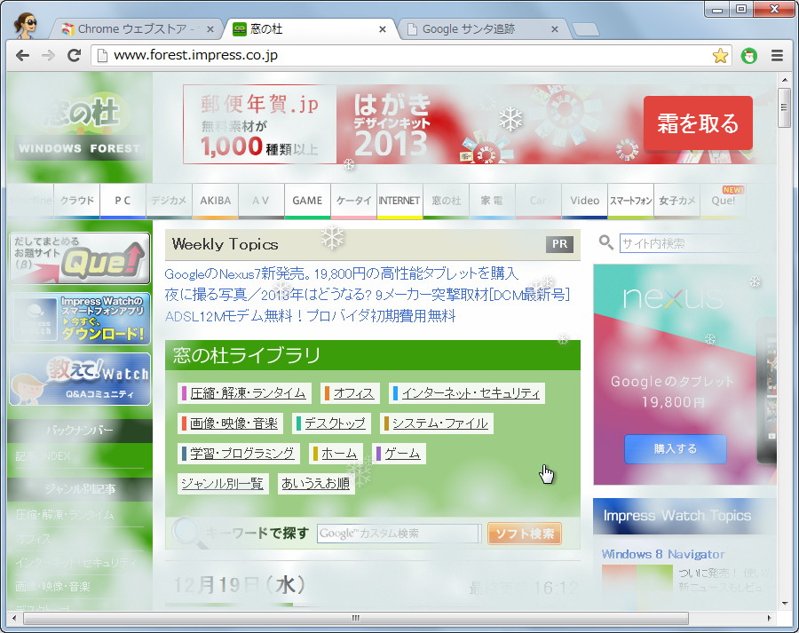The height and width of the screenshot is (633, 799).
Task: Click the site search magnifier icon
Action: pyautogui.click(x=606, y=242)
